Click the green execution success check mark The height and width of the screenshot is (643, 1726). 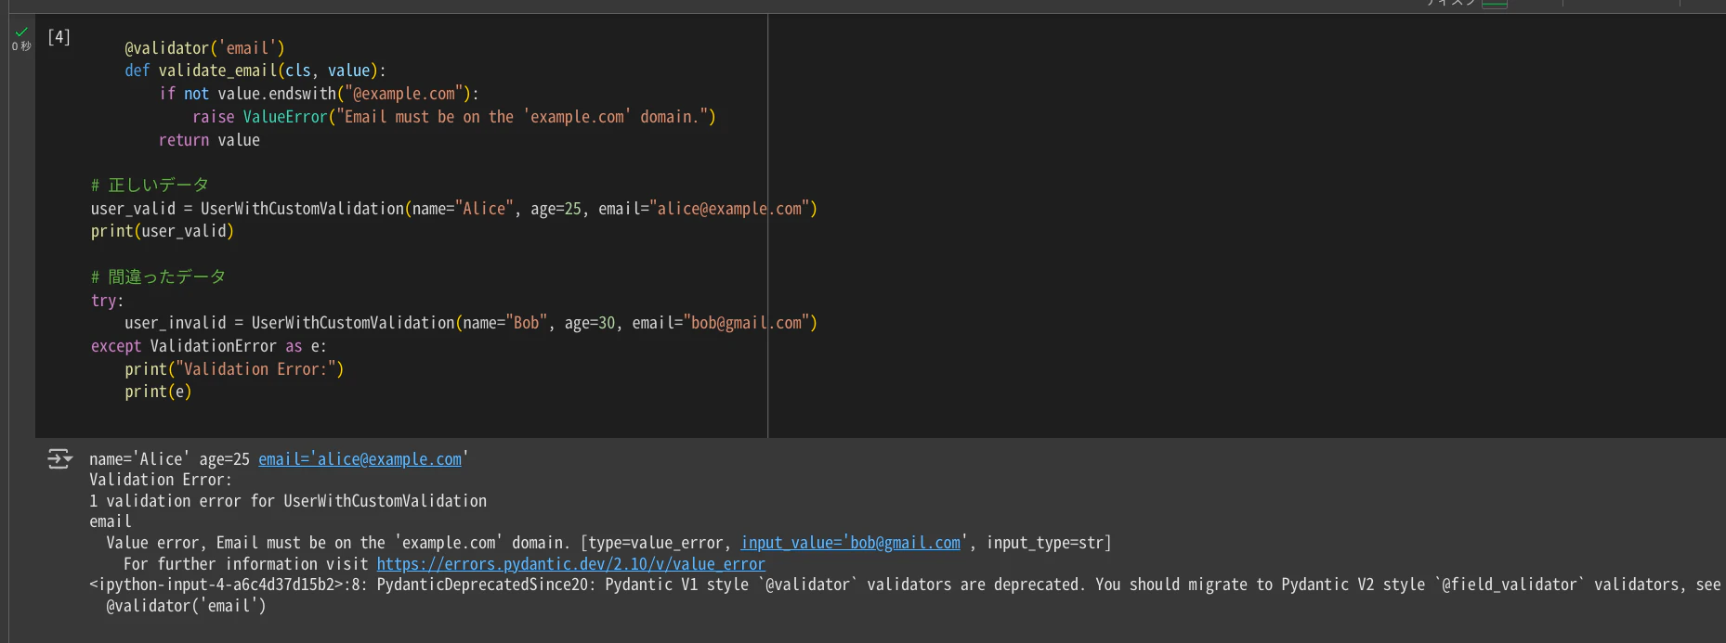pos(21,32)
